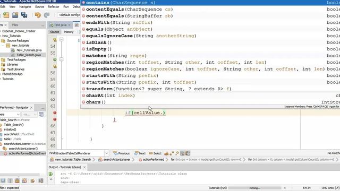Close the Projects panel tab
Image resolution: width=340 pixels, height=191 pixels.
(6, 25)
